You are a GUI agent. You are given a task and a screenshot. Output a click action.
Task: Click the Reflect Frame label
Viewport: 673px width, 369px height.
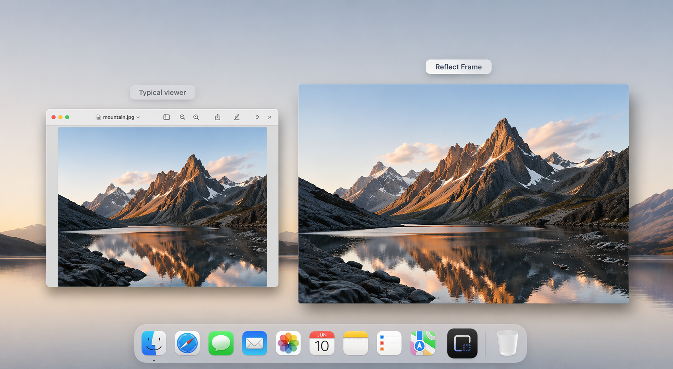[459, 67]
